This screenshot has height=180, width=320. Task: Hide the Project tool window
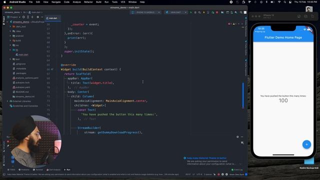click(x=42, y=17)
